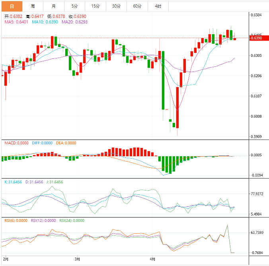Select the 15分 timeframe tab
The width and height of the screenshot is (269, 266).
pyautogui.click(x=96, y=6)
